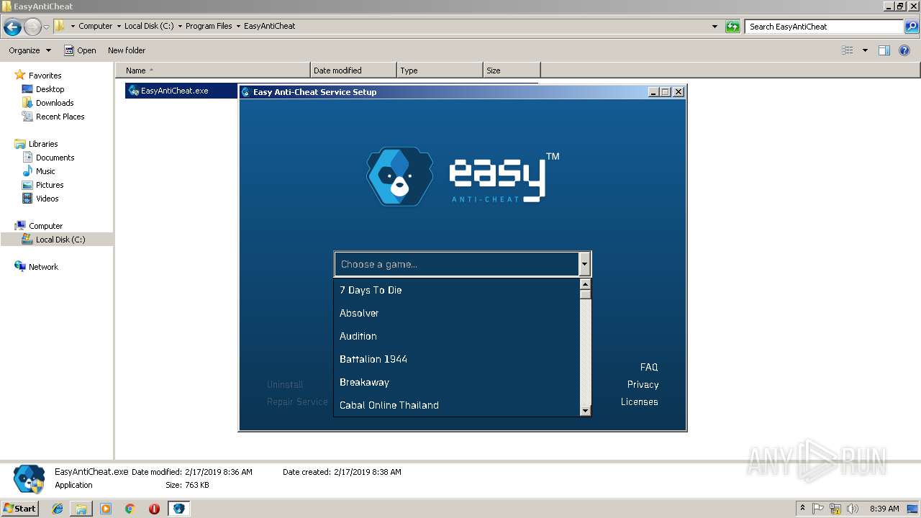Sort by Date modified column

click(x=353, y=71)
